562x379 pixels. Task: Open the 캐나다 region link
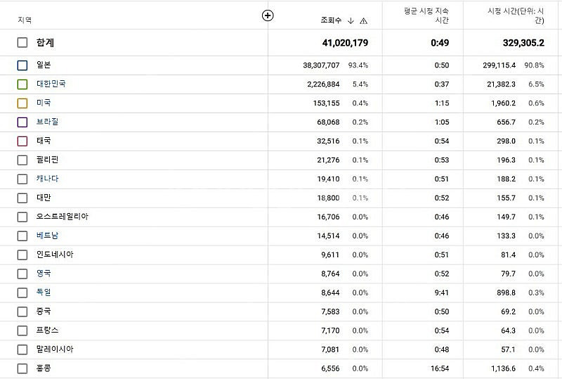pos(47,179)
